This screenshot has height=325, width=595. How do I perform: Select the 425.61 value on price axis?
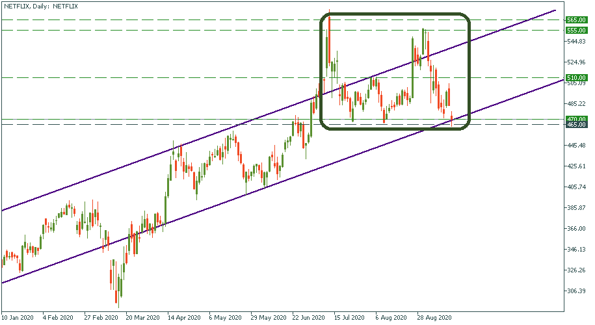tap(576, 166)
